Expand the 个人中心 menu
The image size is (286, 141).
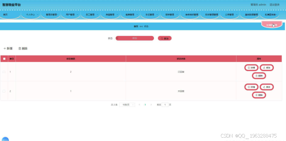click(31, 15)
